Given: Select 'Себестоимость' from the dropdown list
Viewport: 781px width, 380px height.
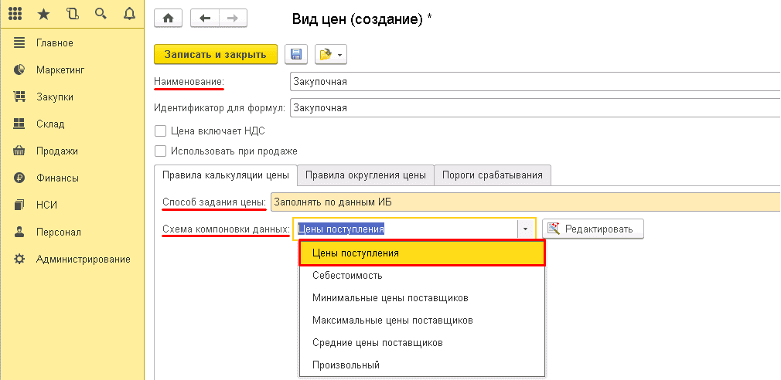Looking at the screenshot, I should [347, 276].
